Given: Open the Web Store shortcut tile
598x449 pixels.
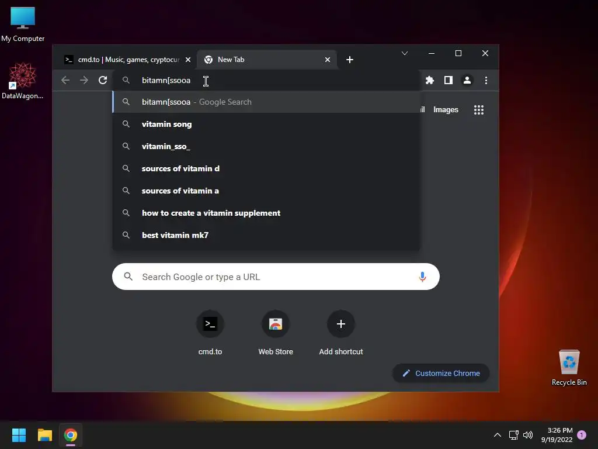Looking at the screenshot, I should click(x=276, y=333).
